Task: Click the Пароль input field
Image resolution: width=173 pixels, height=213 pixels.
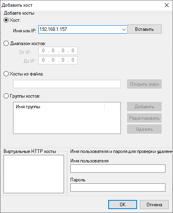Action: 118,188
